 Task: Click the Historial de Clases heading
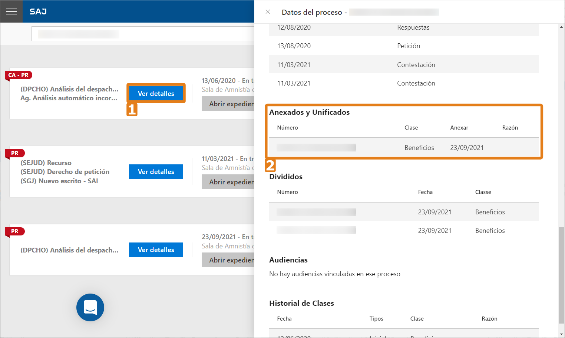[x=301, y=303]
